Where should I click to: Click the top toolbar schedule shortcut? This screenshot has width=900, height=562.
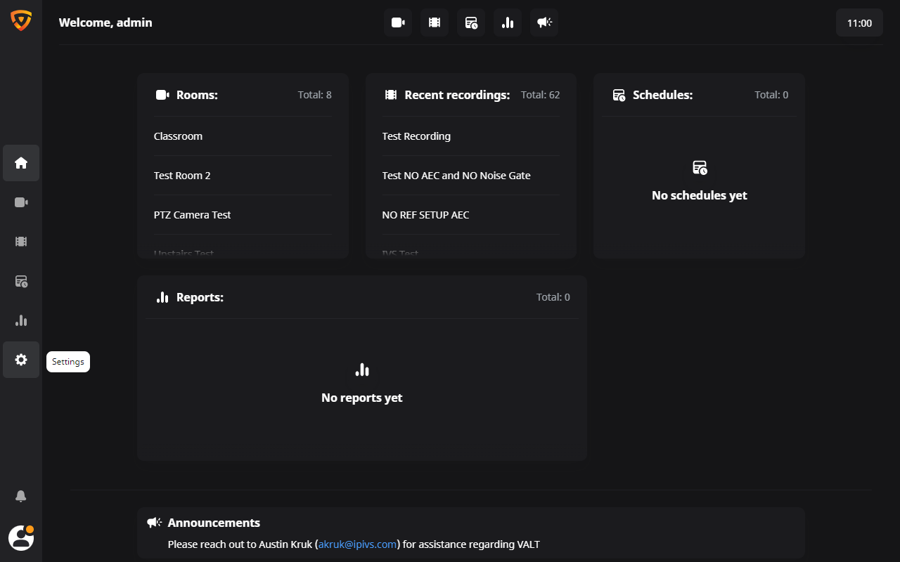[471, 22]
